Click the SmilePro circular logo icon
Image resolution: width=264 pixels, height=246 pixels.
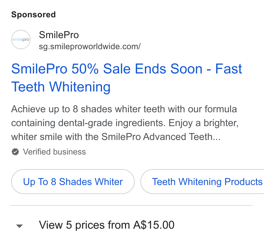pos(21,39)
